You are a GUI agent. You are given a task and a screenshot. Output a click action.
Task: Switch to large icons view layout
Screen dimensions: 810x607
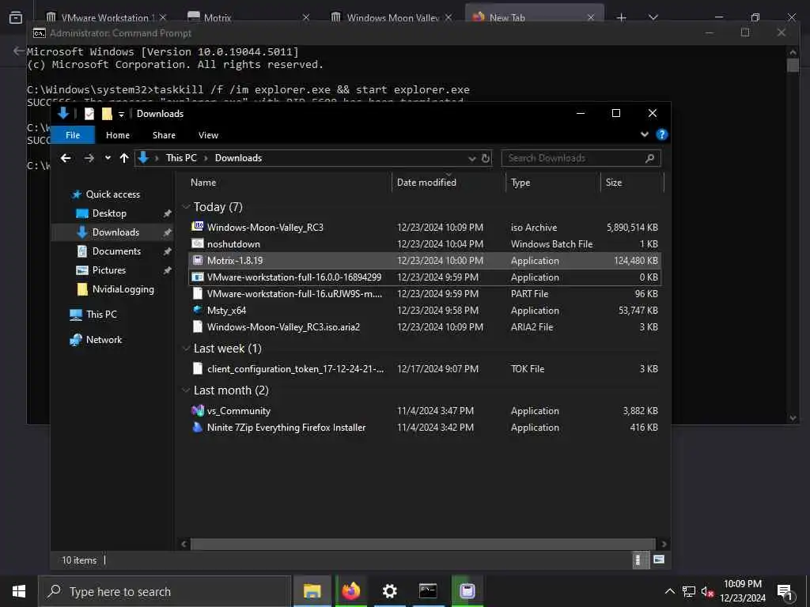(x=659, y=560)
